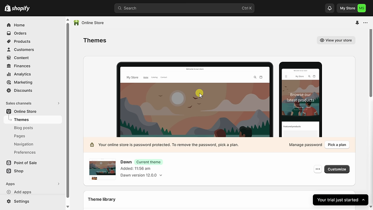Screen dimensions: 373x210
Task: Click the Online Store breadcrumb title
Action: click(x=92, y=22)
